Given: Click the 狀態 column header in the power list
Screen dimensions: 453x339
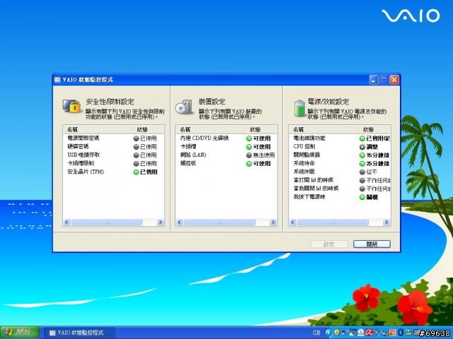Looking at the screenshot, I should point(374,129).
